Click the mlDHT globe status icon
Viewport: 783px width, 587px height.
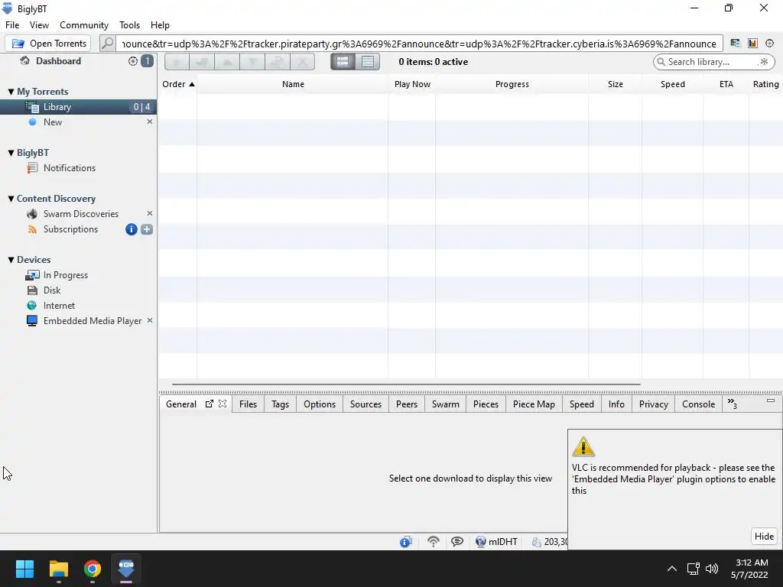pyautogui.click(x=480, y=542)
